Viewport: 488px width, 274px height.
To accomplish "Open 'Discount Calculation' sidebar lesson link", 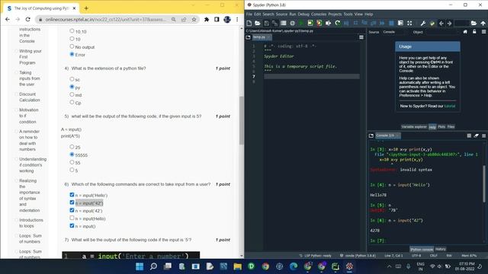I will click(30, 97).
